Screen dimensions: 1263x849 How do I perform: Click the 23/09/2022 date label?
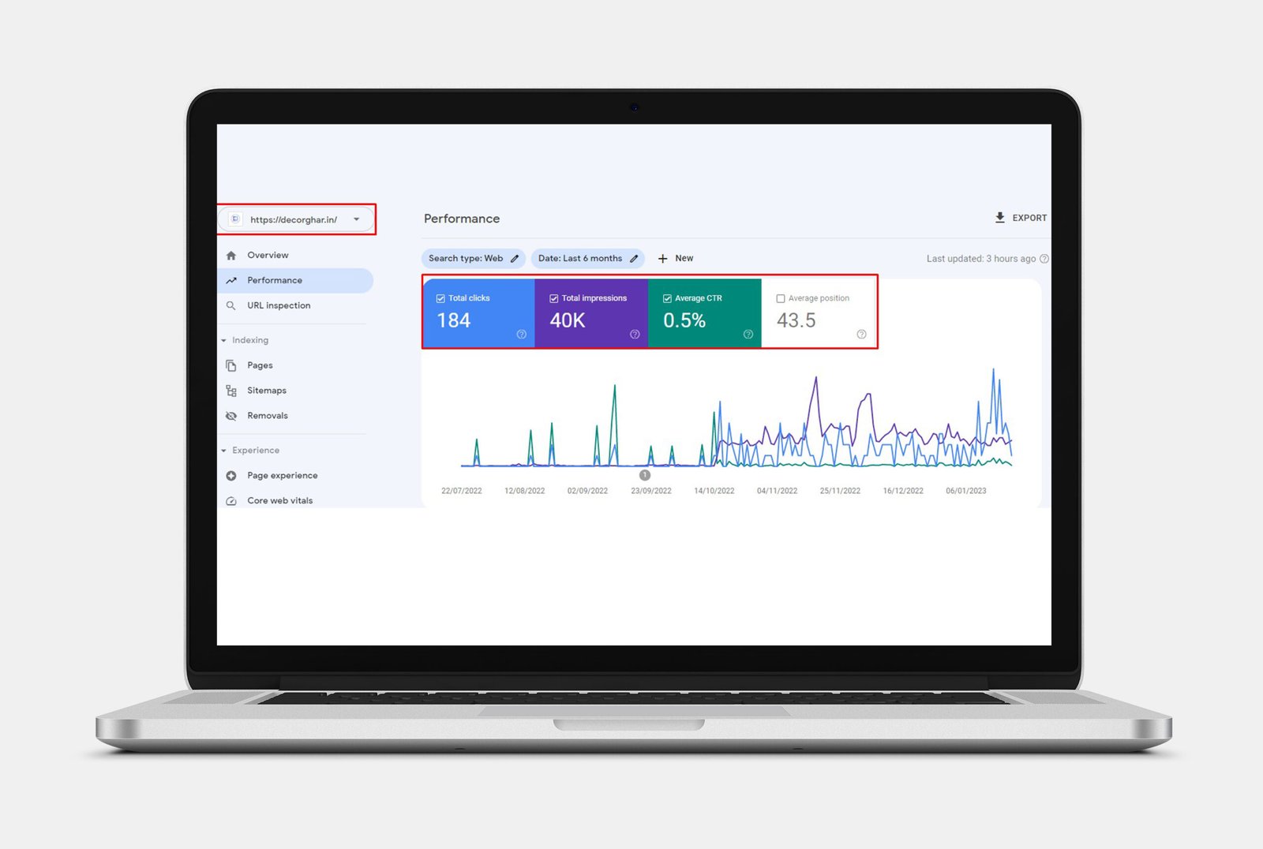click(x=651, y=491)
